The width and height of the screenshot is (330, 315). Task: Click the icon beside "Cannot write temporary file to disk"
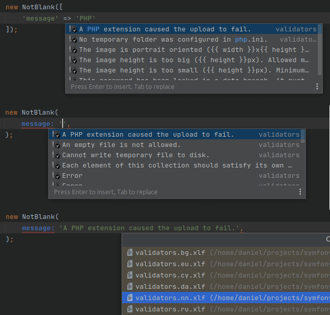[56, 155]
